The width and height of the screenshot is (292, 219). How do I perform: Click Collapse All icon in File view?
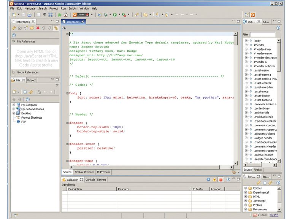click(x=25, y=92)
